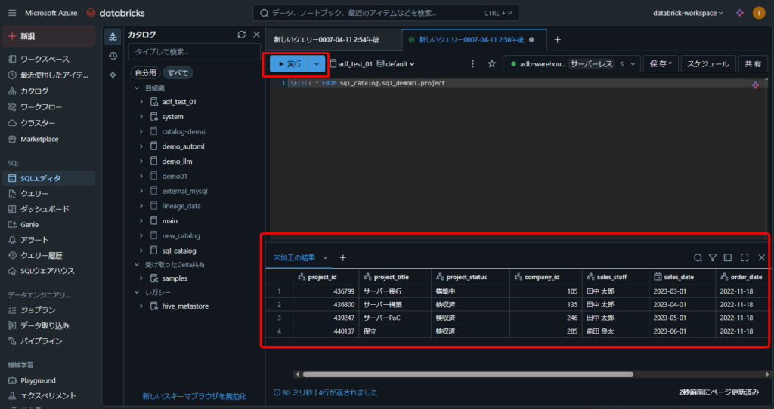Expand the sql_catalog tree node

coord(141,251)
